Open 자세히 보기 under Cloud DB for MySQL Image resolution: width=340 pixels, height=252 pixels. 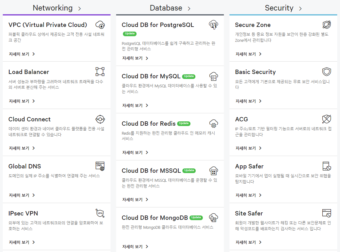click(x=135, y=105)
